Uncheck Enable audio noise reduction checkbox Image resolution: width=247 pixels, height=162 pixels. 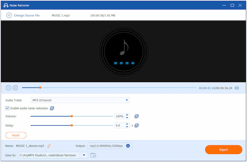point(7,108)
